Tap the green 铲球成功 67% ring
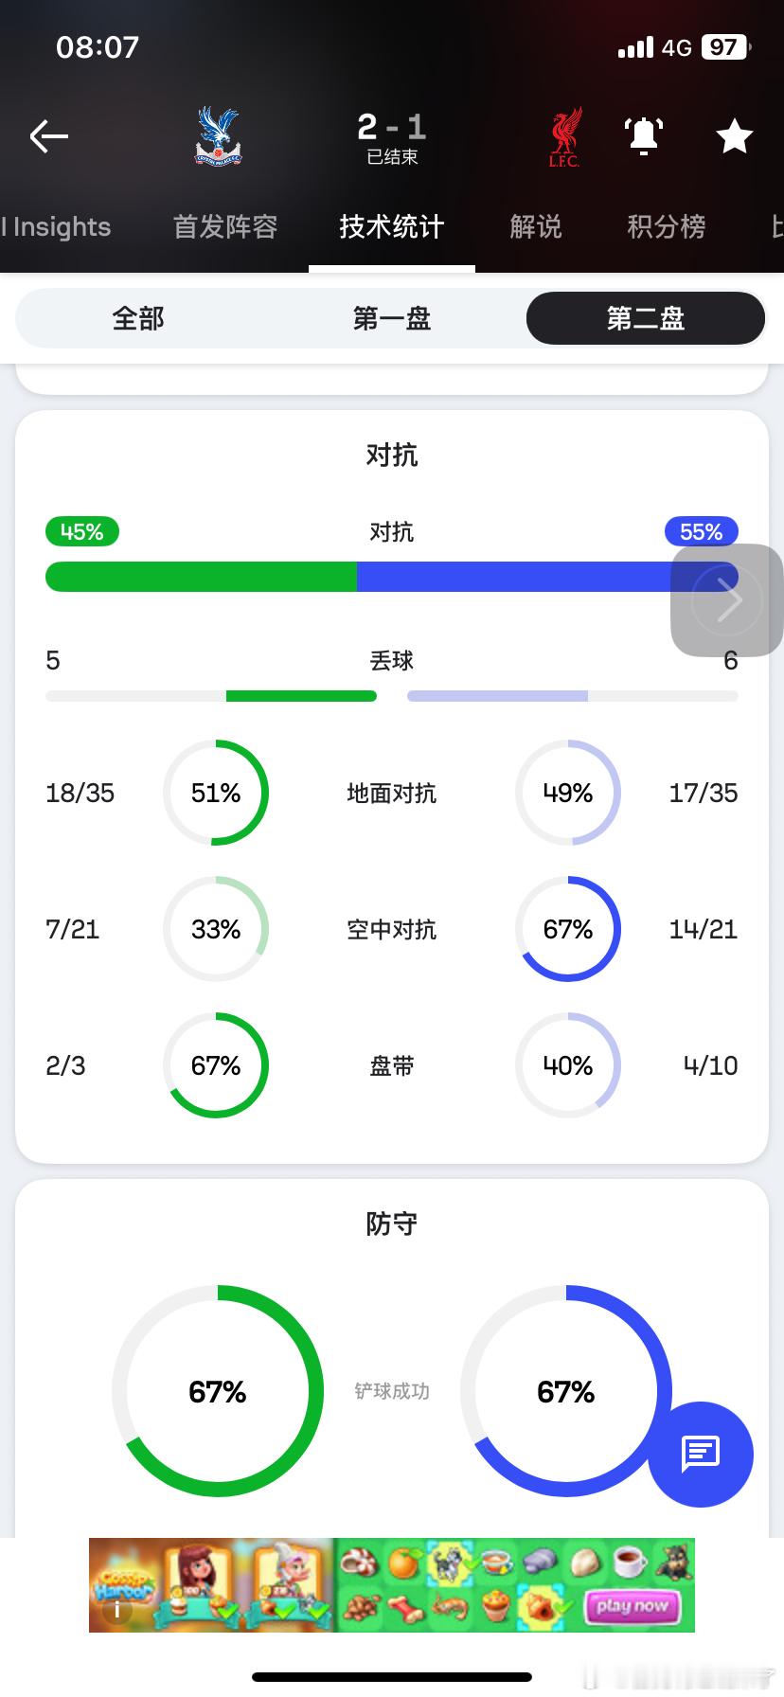Screen dimensions: 784x1697 (x=218, y=1391)
